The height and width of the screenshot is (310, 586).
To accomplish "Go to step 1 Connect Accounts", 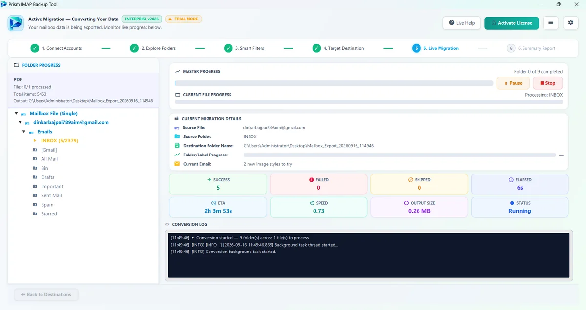I will [56, 48].
